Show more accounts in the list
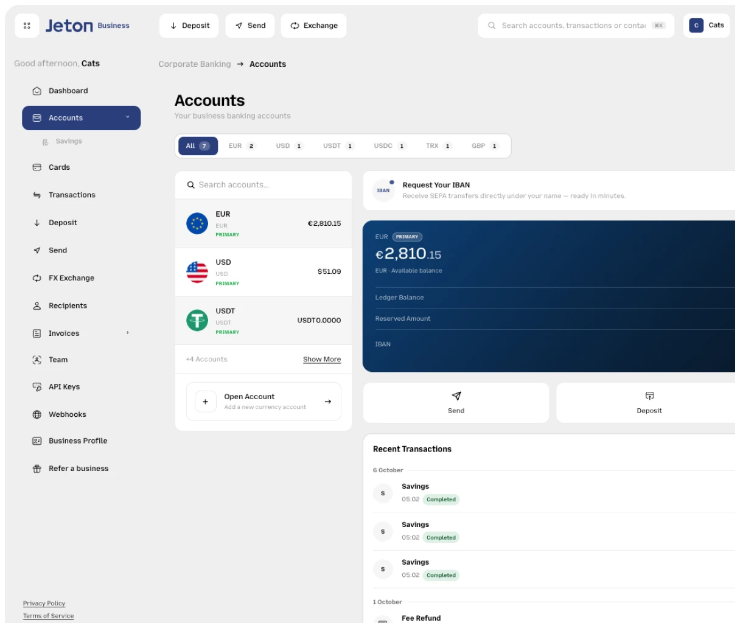Screen dimensions: 740x628 click(x=322, y=360)
